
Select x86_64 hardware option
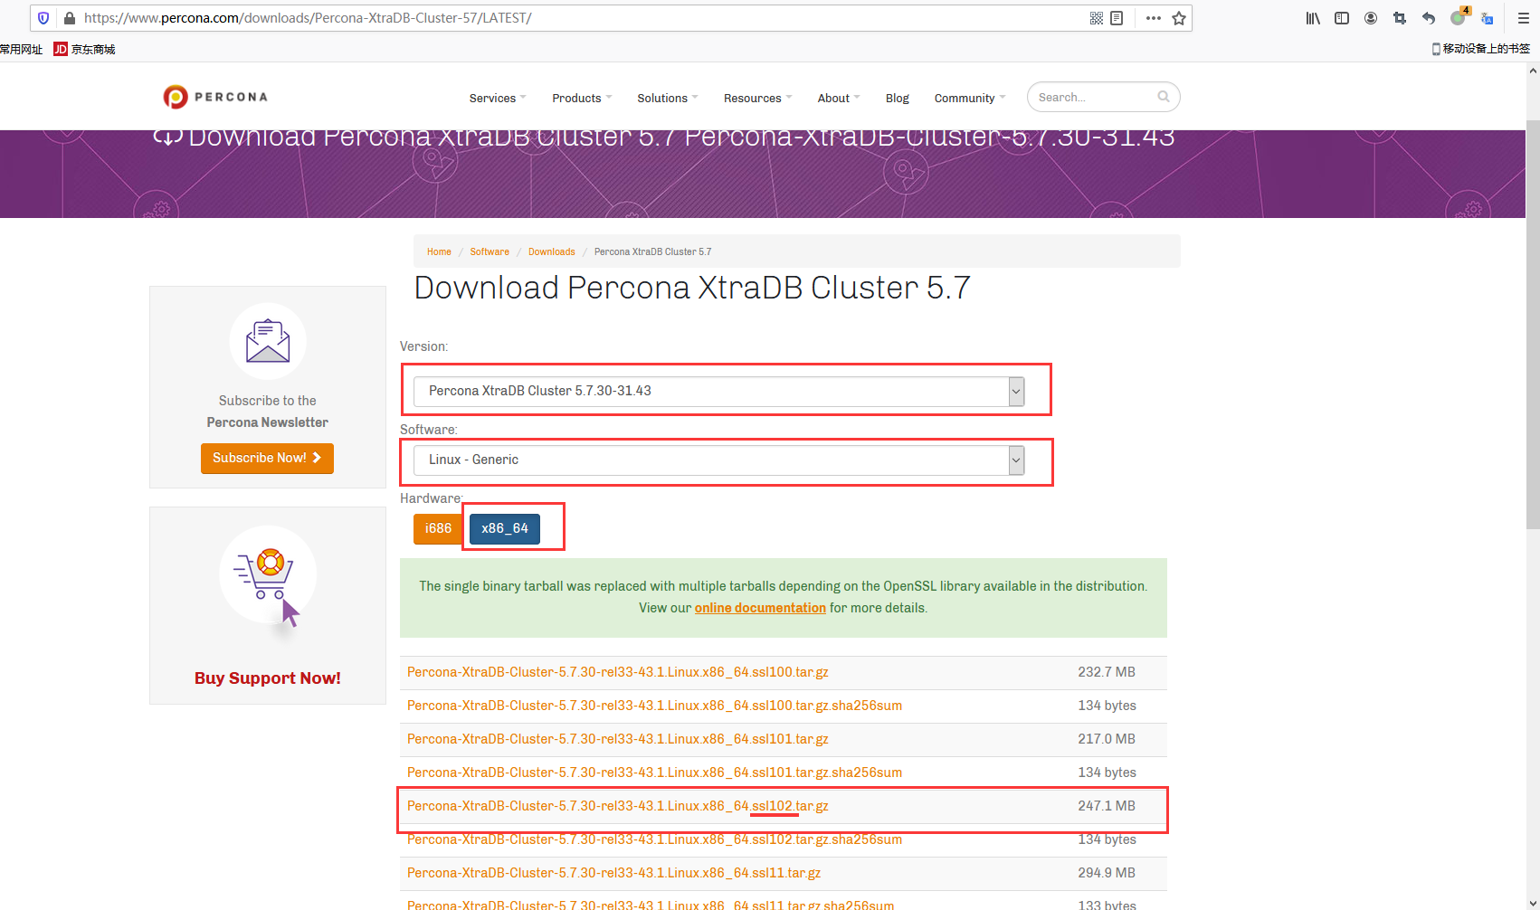point(505,528)
